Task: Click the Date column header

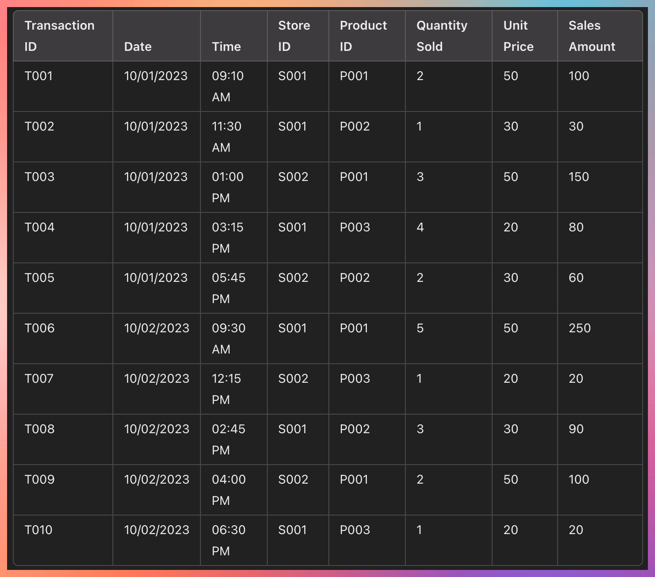Action: click(138, 46)
